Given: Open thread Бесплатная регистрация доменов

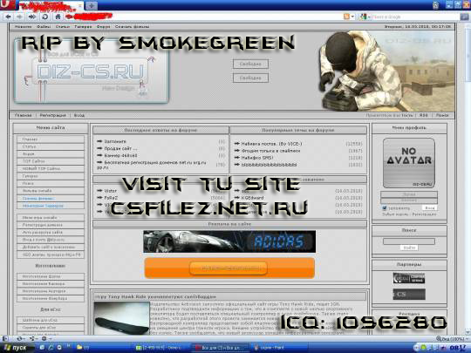Looking at the screenshot, I should [152, 165].
